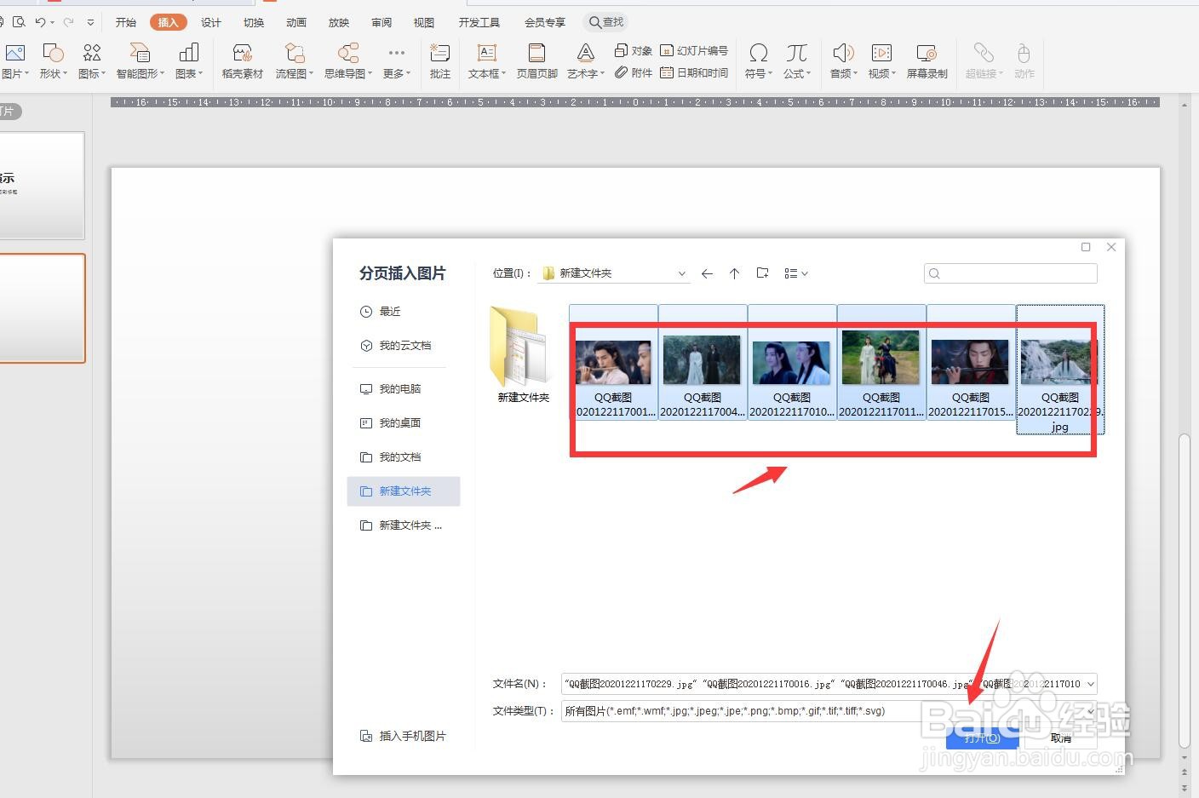Start Screen Recording (屏幕录制)
1199x798 pixels.
coord(926,61)
